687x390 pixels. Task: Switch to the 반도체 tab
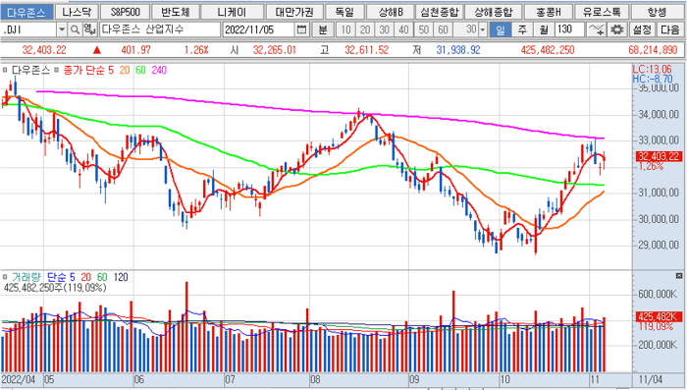pyautogui.click(x=176, y=12)
